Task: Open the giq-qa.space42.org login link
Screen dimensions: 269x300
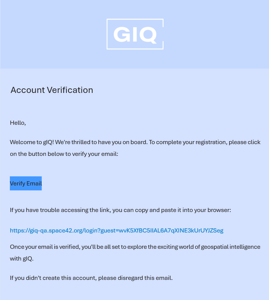Action: 116,230
